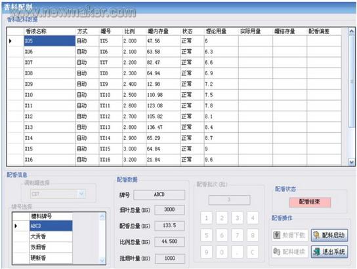357x269 pixels.
Task: Click the 罐号 column header
Action: (111, 31)
